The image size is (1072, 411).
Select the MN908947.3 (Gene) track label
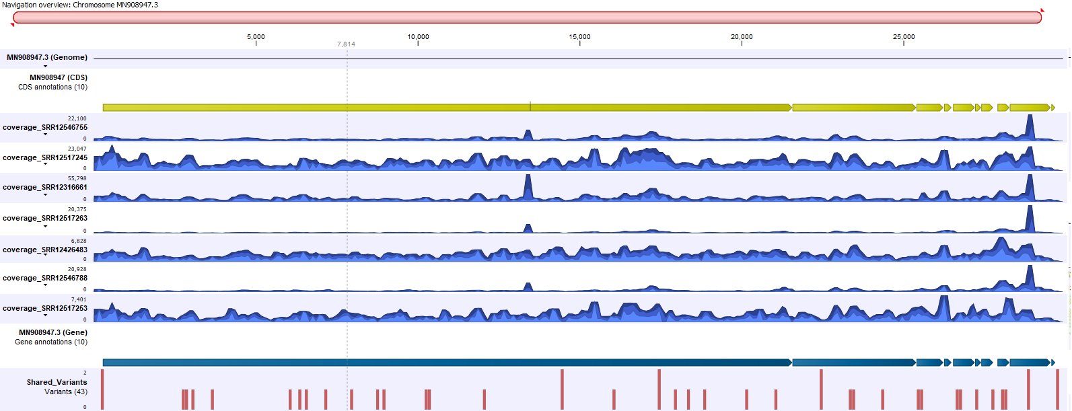coord(52,332)
